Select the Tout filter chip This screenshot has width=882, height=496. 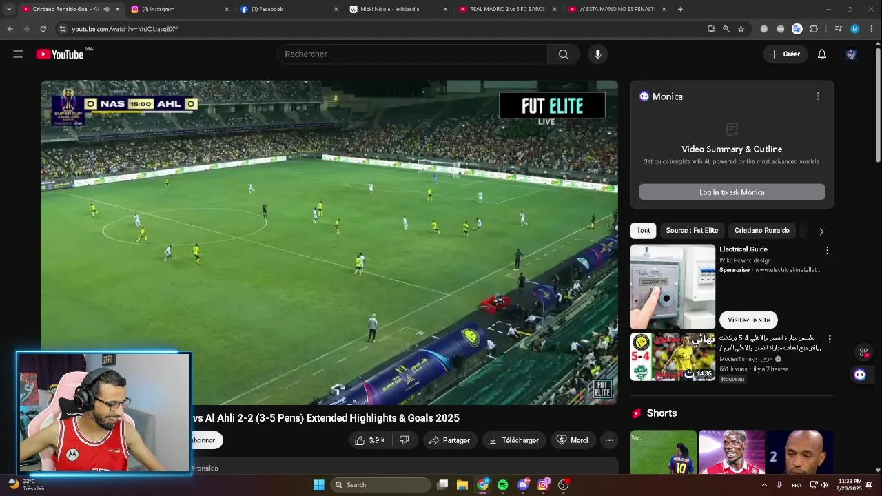(x=643, y=231)
